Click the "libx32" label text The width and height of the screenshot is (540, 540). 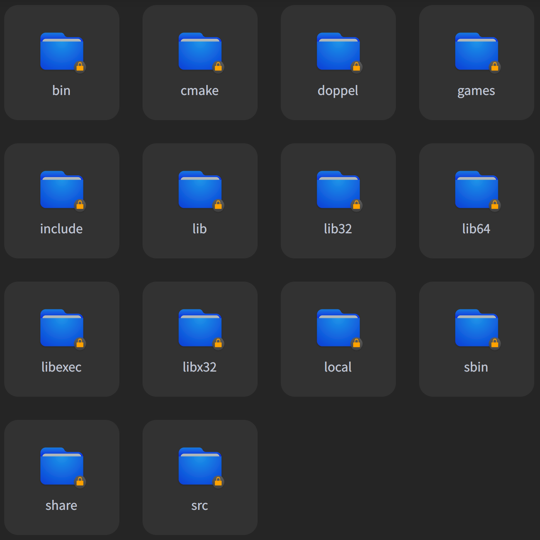click(x=200, y=367)
